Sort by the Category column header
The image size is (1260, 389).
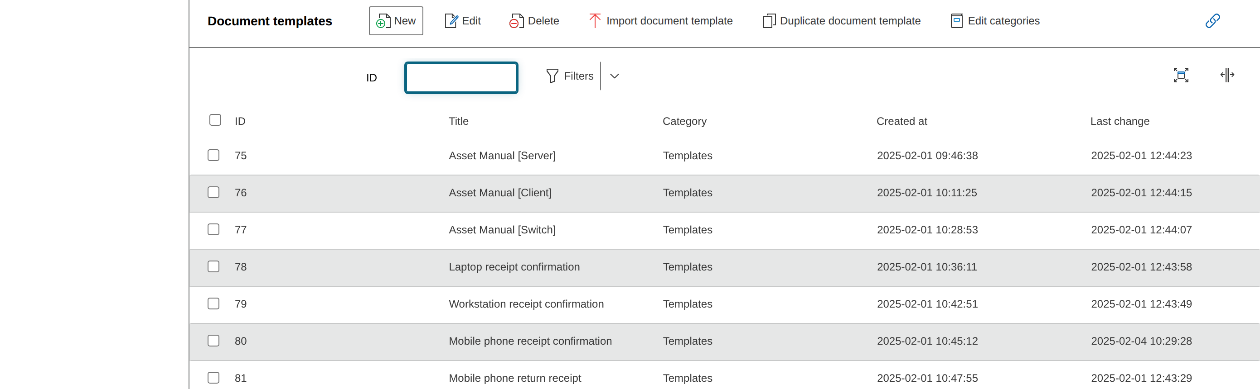click(x=684, y=122)
